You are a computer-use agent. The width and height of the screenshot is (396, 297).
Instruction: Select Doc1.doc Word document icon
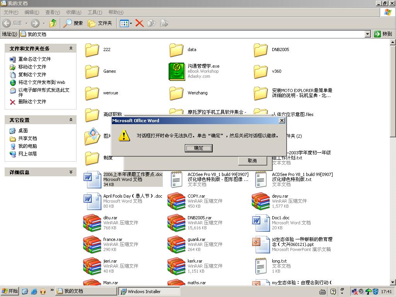point(261,223)
